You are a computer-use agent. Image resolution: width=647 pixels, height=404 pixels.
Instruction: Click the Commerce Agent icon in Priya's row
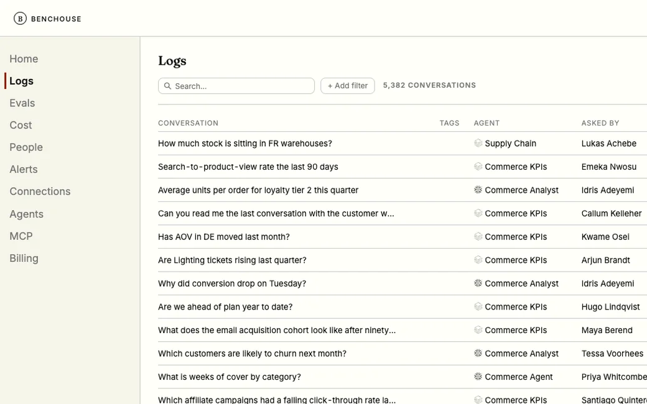pos(478,377)
